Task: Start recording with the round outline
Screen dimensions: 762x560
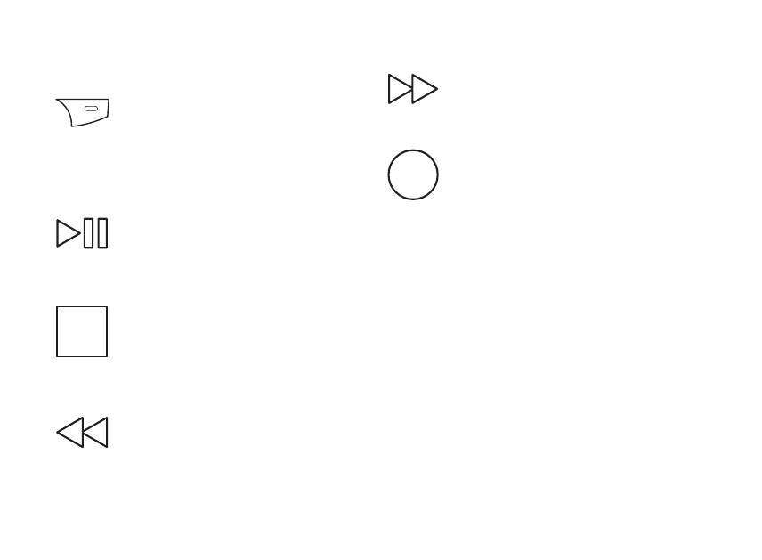Action: click(413, 174)
